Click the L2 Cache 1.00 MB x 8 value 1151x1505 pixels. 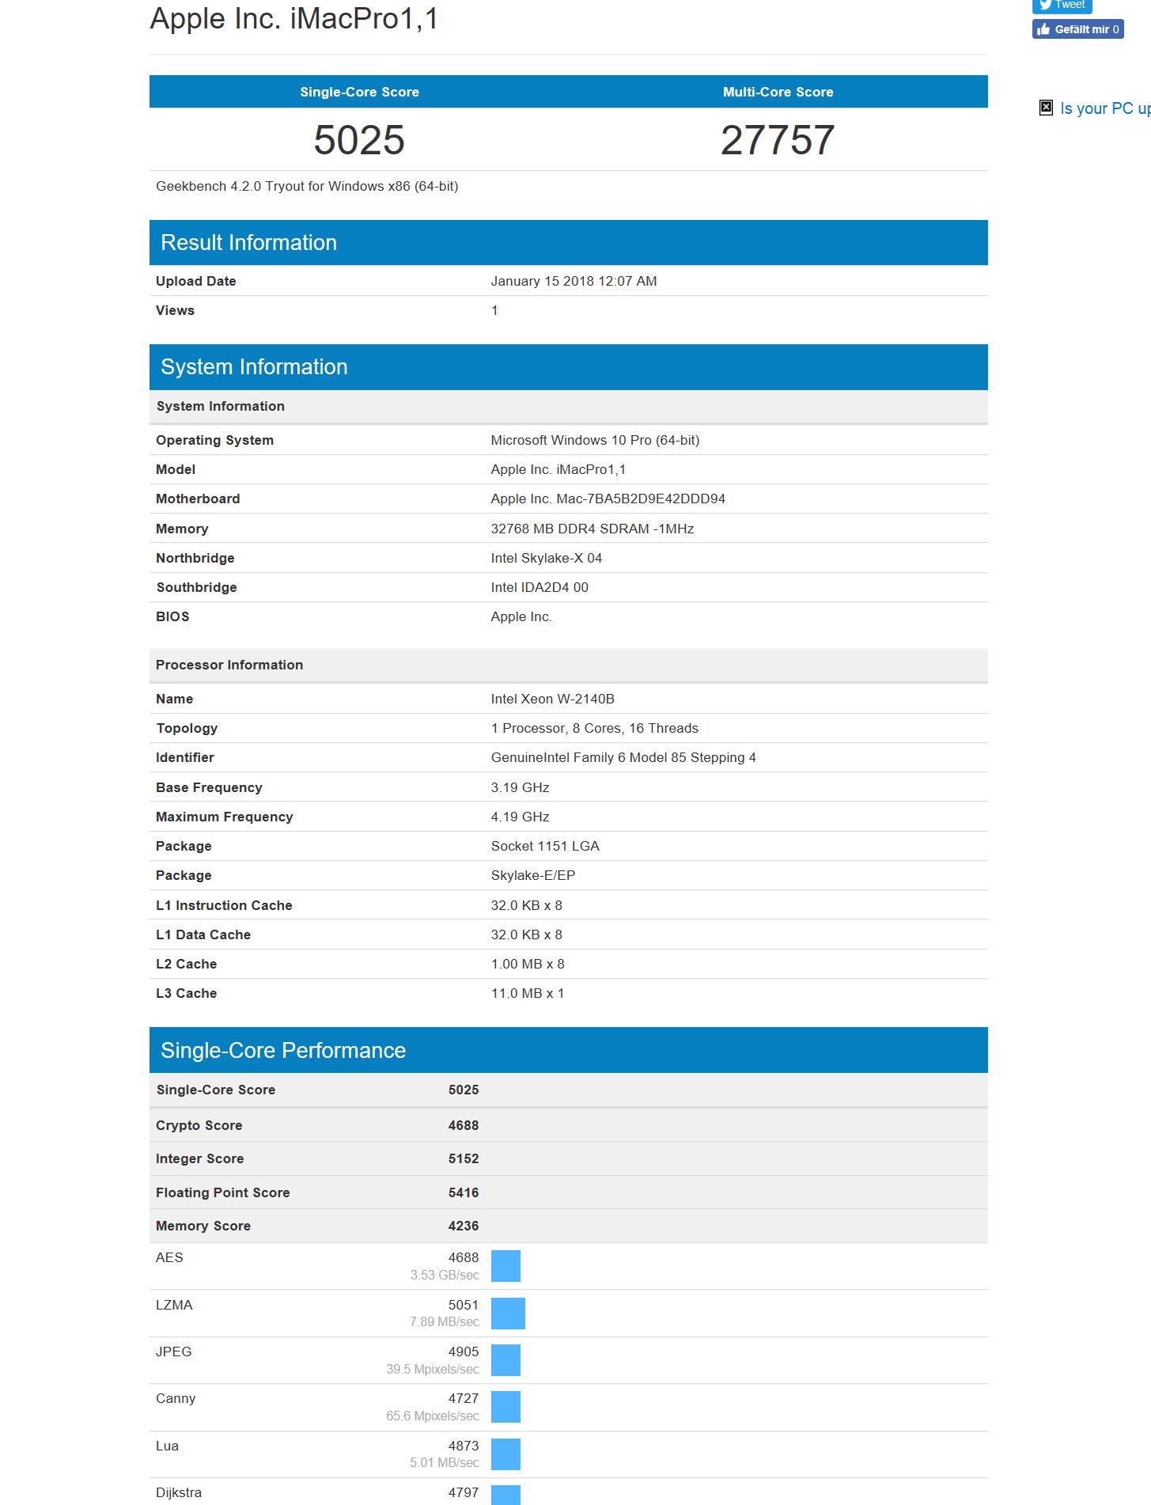coord(528,964)
